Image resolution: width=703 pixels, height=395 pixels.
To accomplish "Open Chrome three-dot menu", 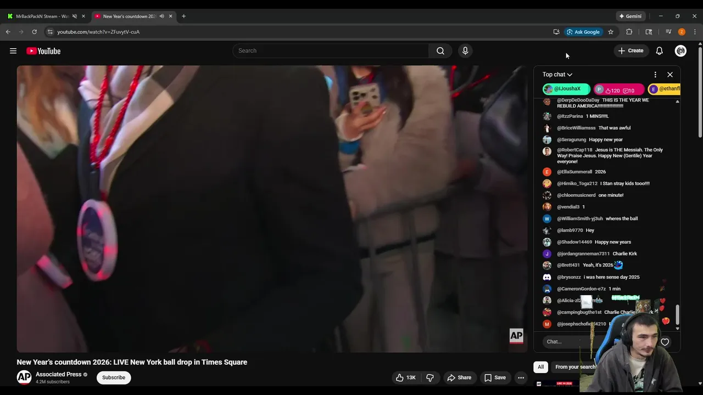I will coord(695,32).
